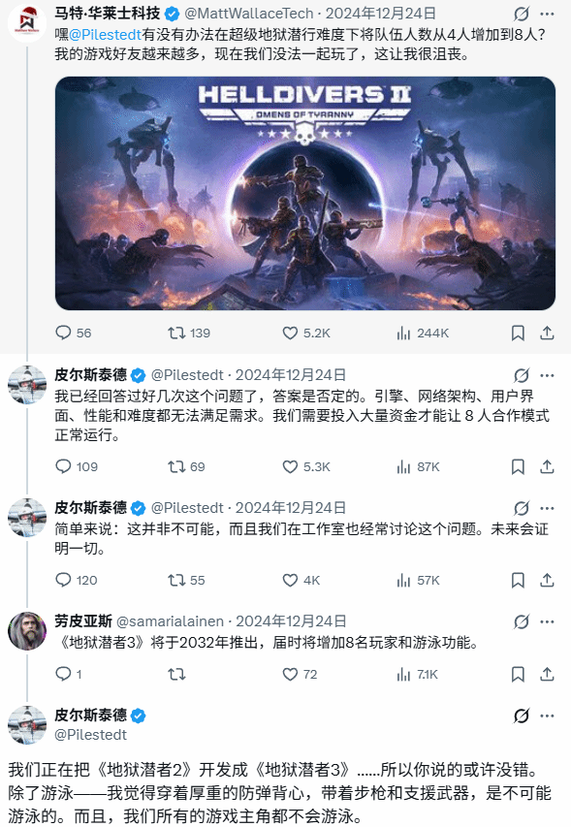Open @samarialainen's profile handle
571x827 pixels.
170,621
